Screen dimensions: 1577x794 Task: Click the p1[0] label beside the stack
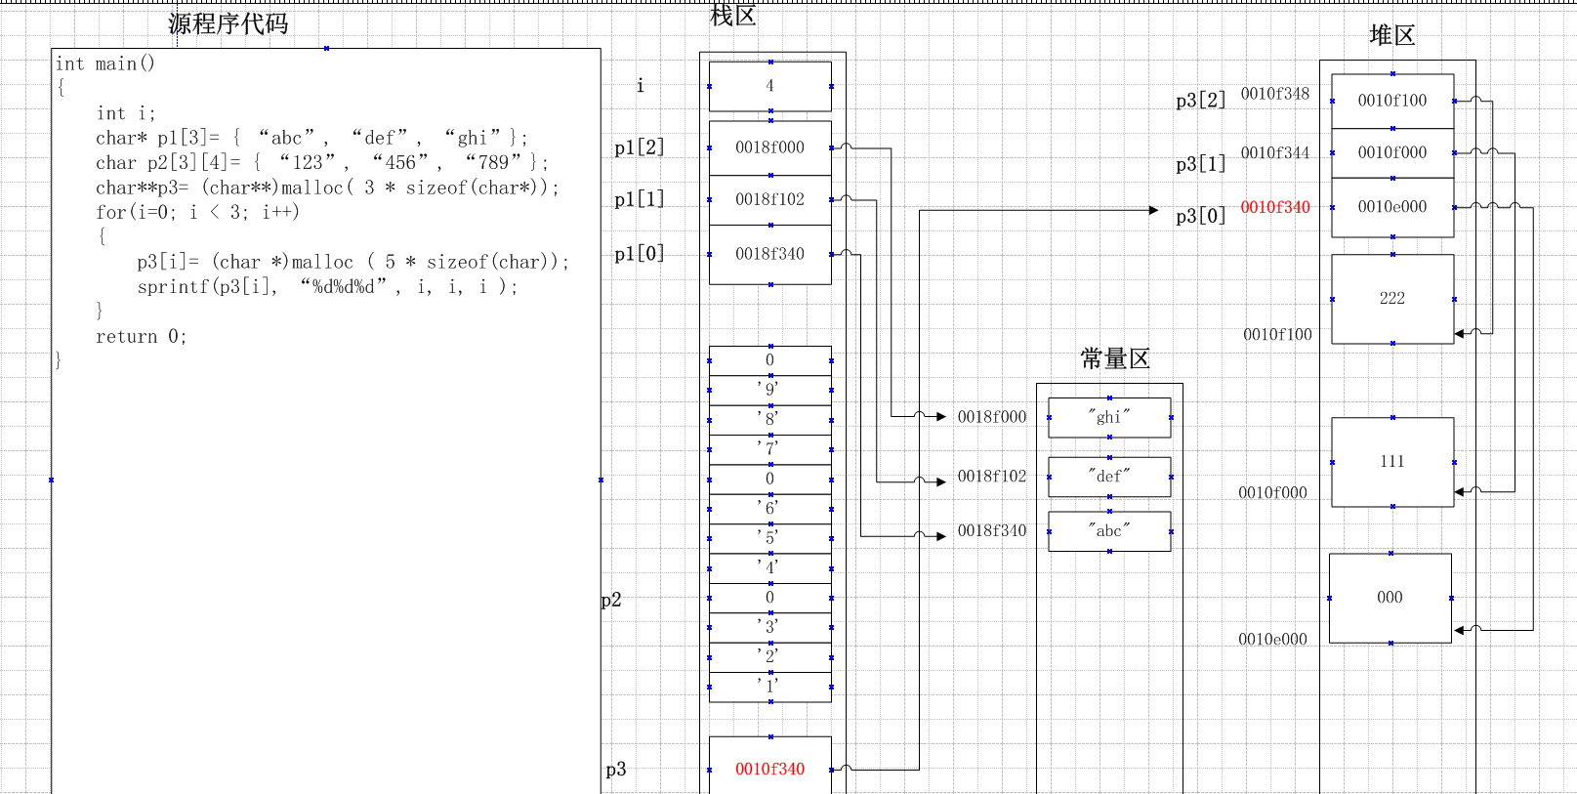(x=640, y=254)
